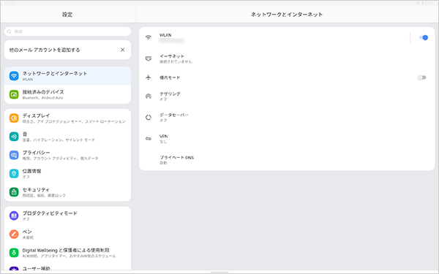The height and width of the screenshot is (274, 439).
Task: Open データセーバー settings
Action: click(x=287, y=118)
